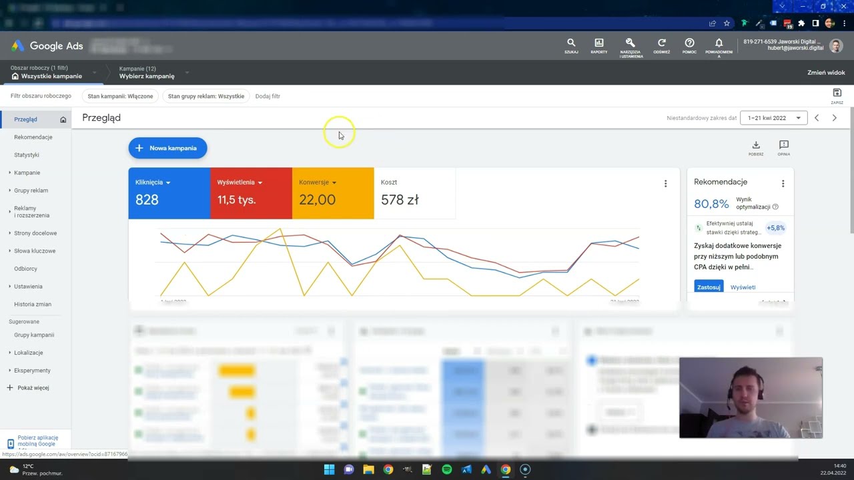Click the account avatar in Google Ads header
The width and height of the screenshot is (854, 480).
pos(836,45)
